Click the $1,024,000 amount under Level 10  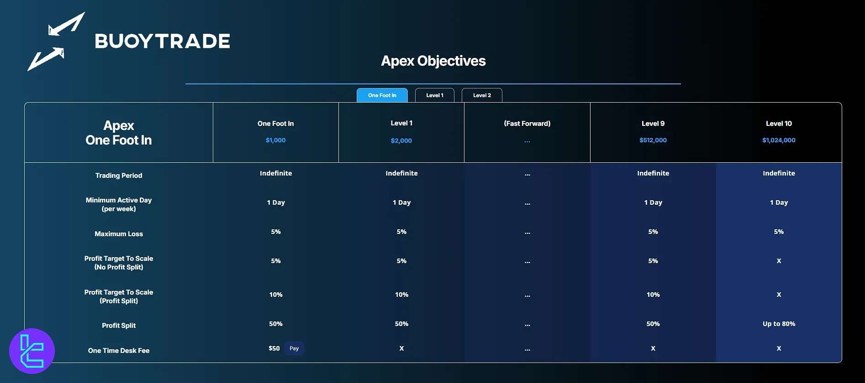click(x=779, y=140)
